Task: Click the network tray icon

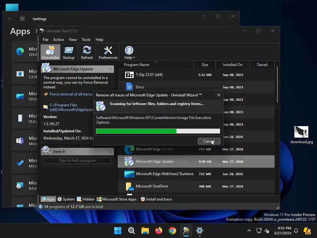Action: pos(259,231)
